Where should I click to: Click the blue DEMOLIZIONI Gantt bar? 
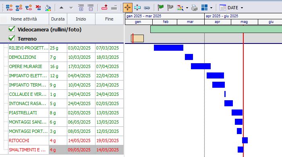pos(189,57)
